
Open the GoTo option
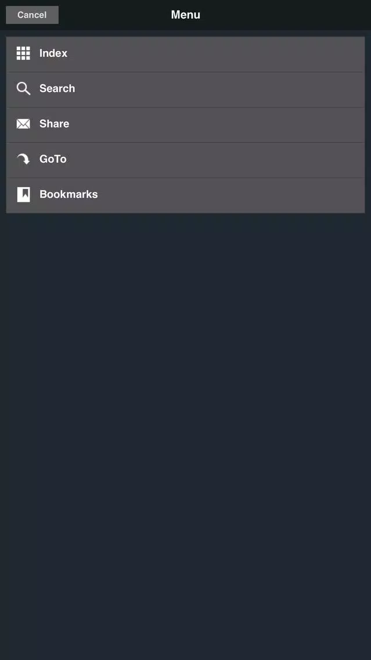[x=186, y=160]
